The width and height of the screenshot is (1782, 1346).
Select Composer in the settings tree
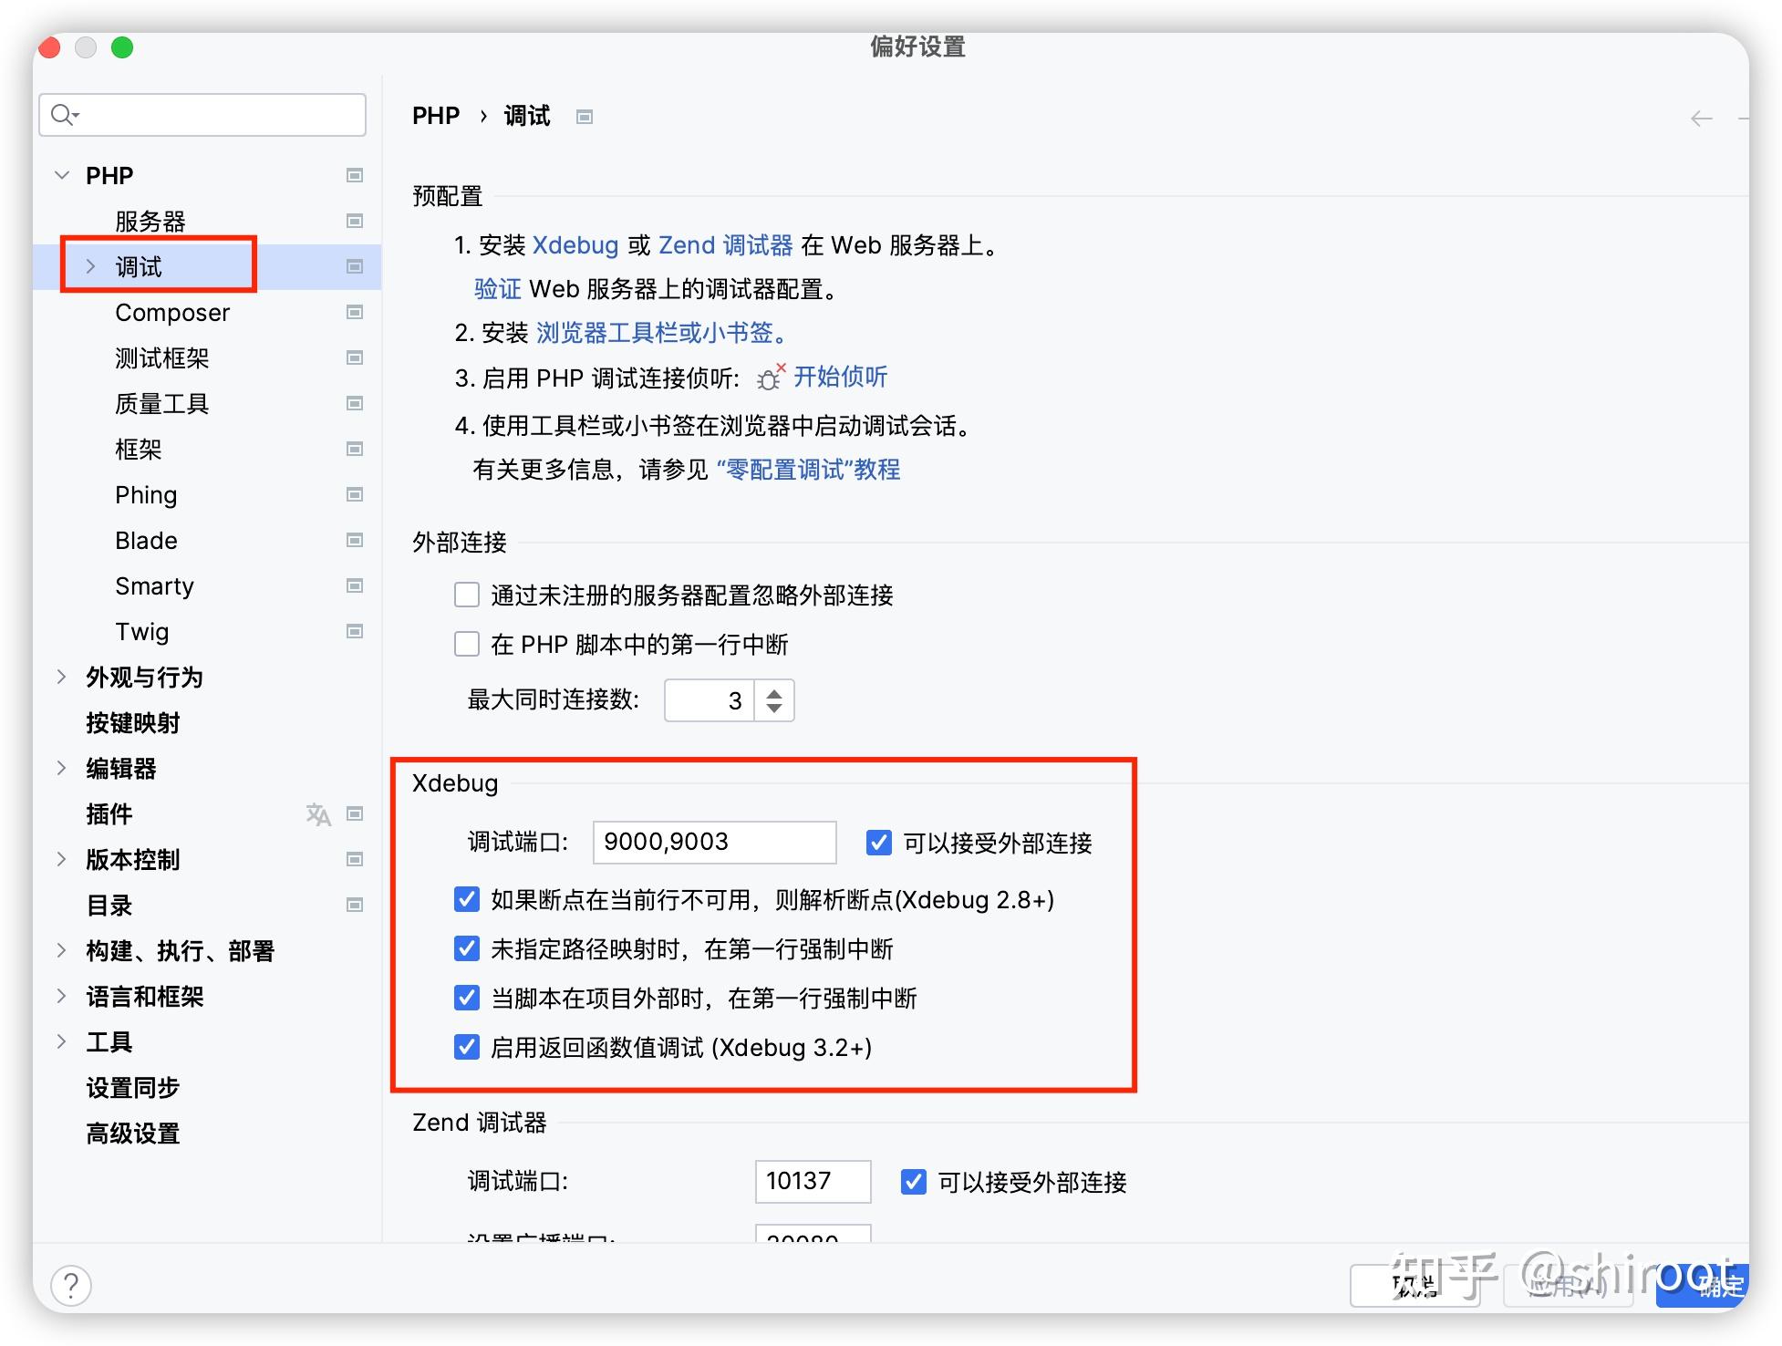click(x=172, y=312)
